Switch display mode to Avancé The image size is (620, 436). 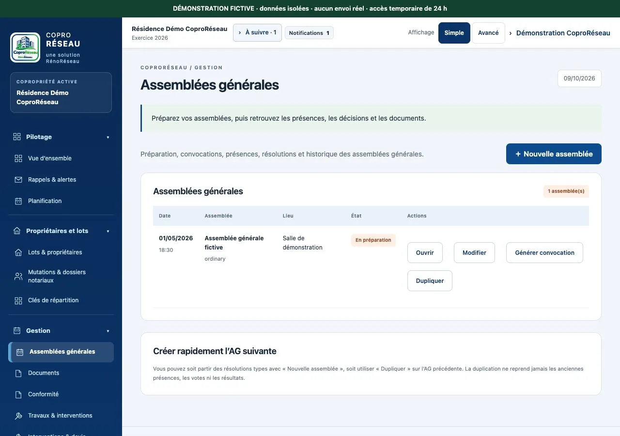tap(488, 33)
